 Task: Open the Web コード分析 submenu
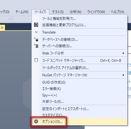(79, 53)
